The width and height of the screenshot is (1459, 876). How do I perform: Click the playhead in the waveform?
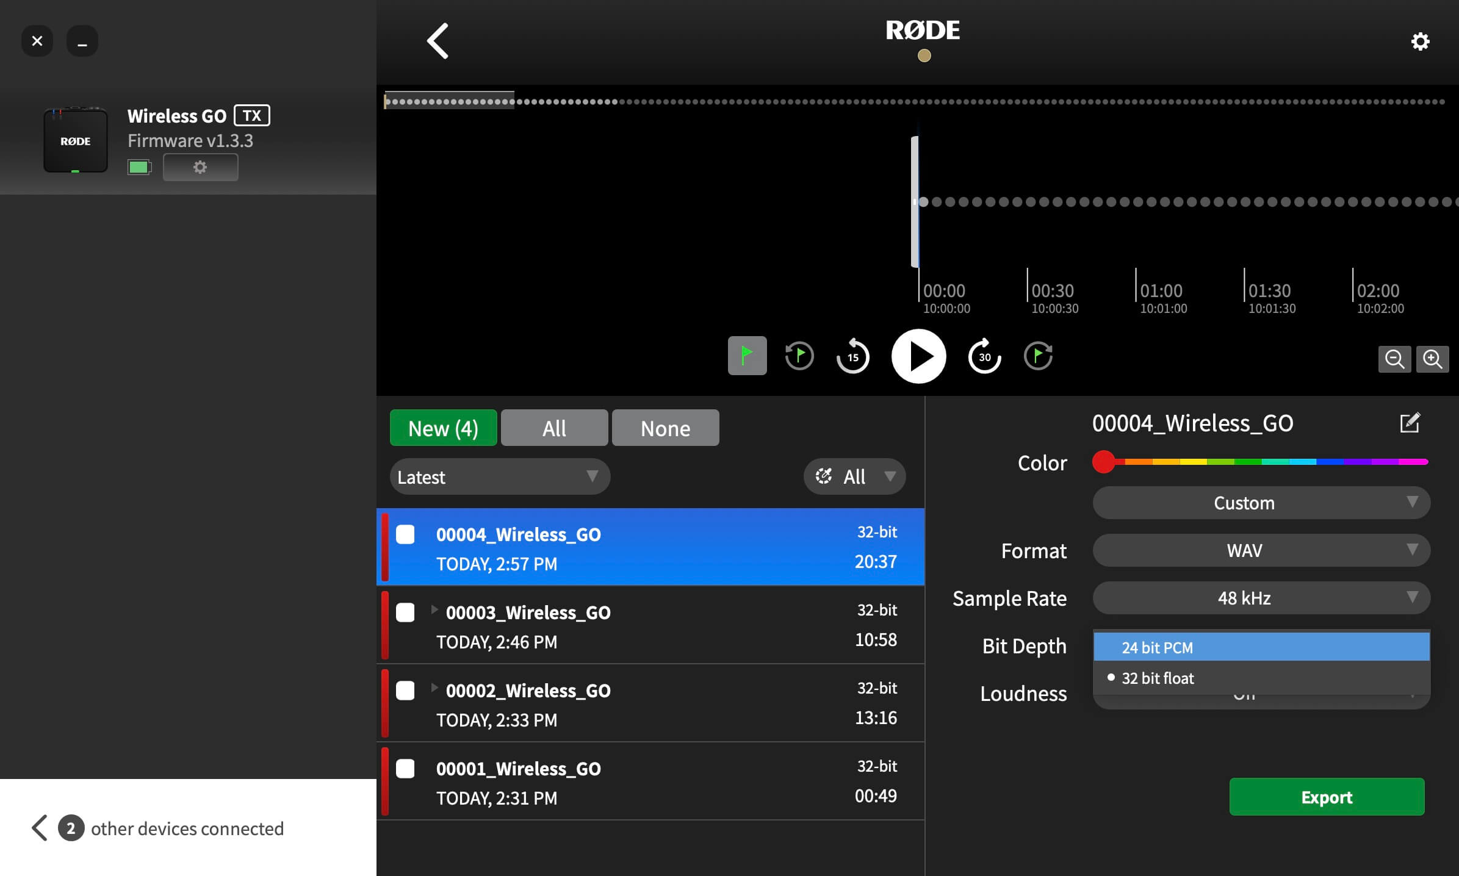click(x=915, y=202)
